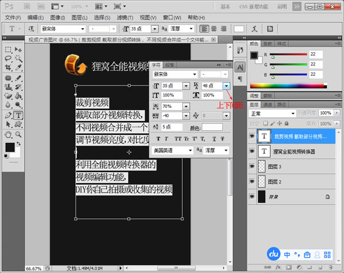
Task: Hide layer 图层 3
Action: (252, 166)
